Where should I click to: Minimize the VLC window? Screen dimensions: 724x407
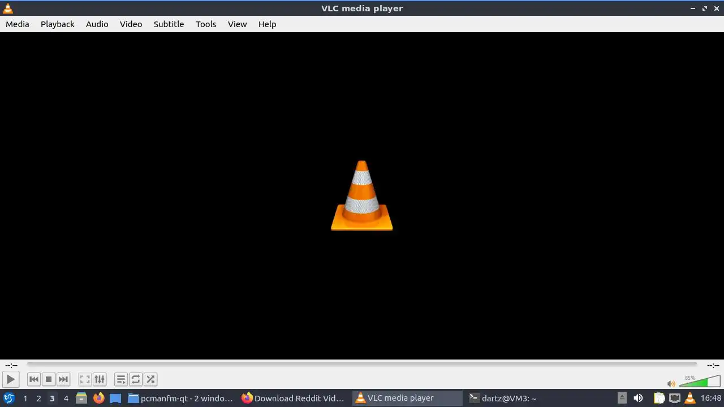693,8
